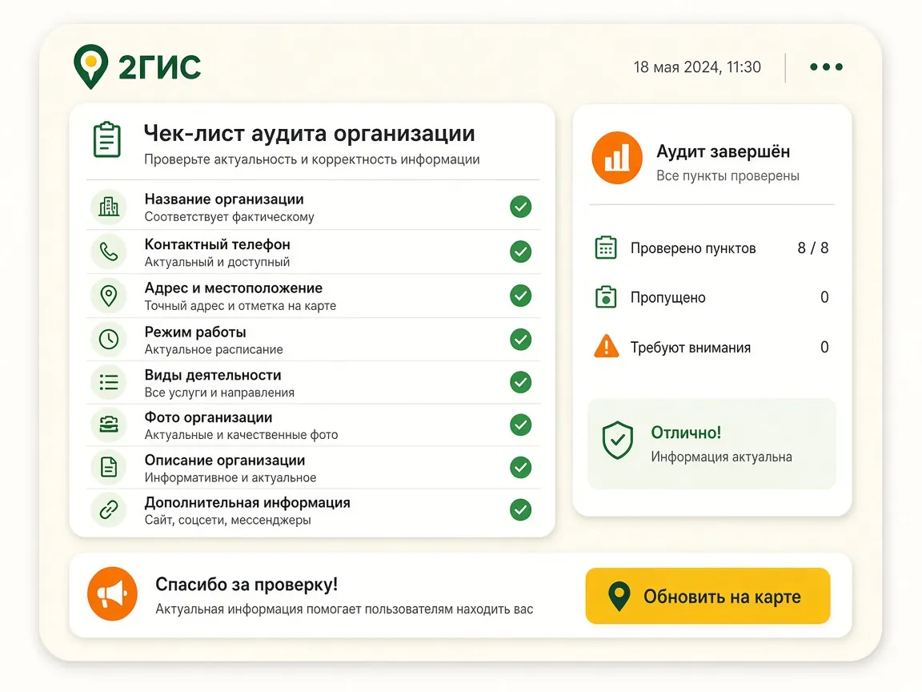The height and width of the screenshot is (692, 922).
Task: Toggle the checkmark for Виды деятельности
Action: coord(520,382)
